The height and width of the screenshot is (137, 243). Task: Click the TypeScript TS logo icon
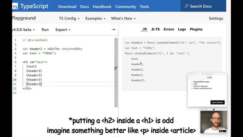(x=15, y=6)
